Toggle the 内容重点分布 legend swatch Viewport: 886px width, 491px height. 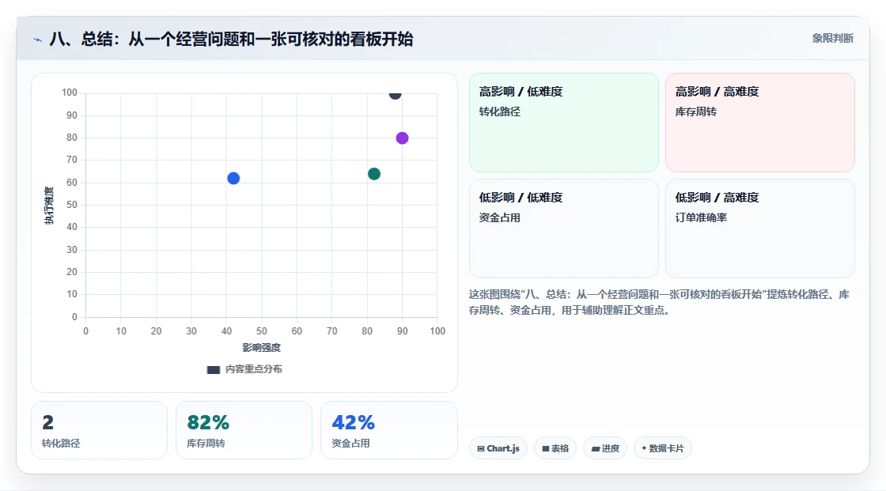pos(213,369)
